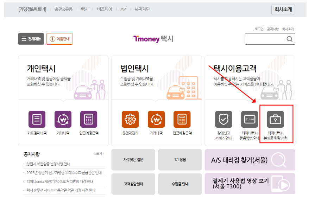
Task: Open purple 입금예정금액 calculator icon
Action: tap(89, 119)
